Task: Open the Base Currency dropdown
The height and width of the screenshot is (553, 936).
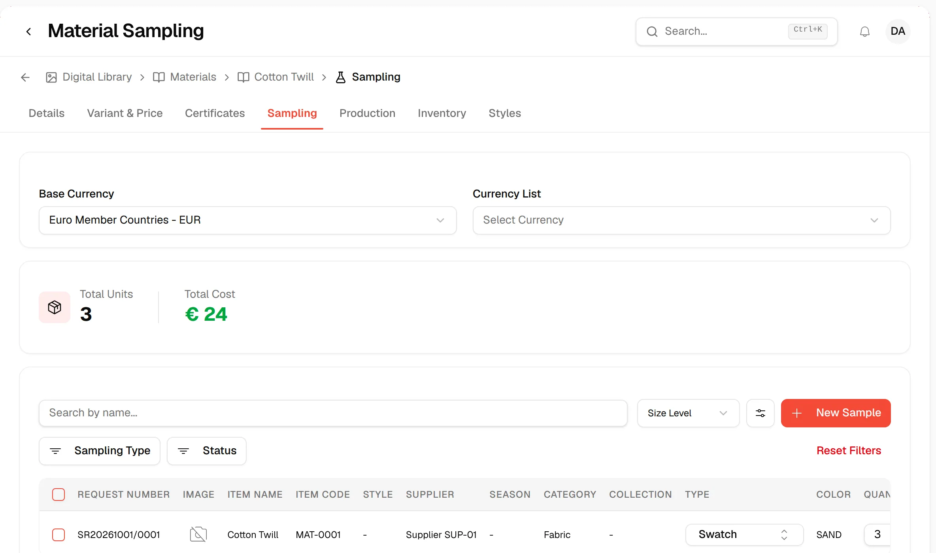Action: [x=248, y=220]
